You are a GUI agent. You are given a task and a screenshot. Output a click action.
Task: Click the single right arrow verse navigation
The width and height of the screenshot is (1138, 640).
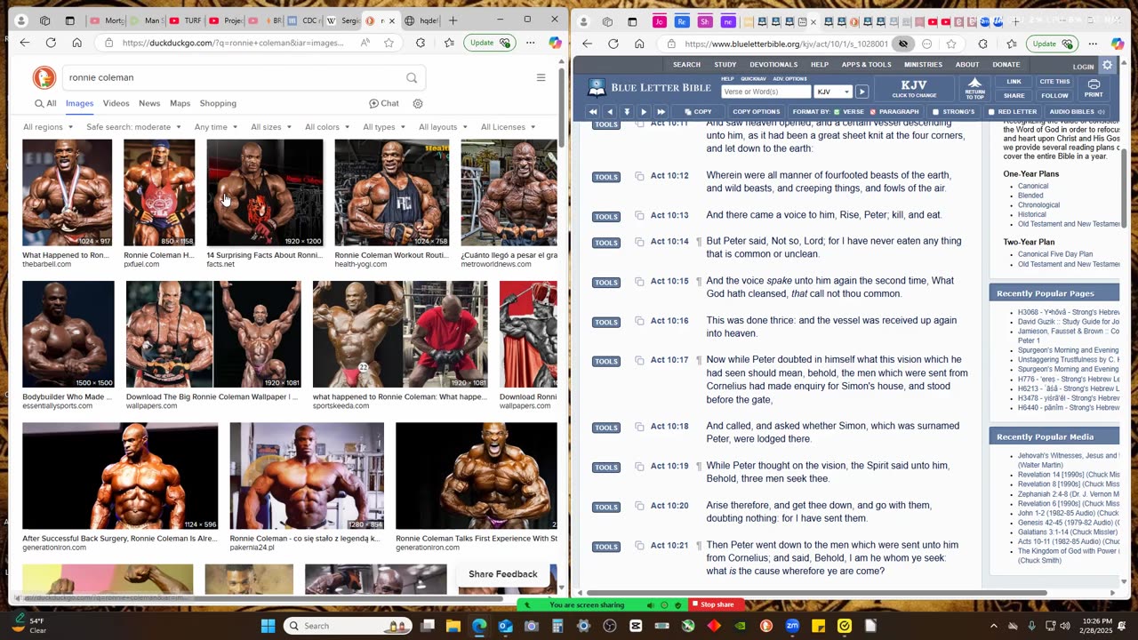click(x=644, y=112)
